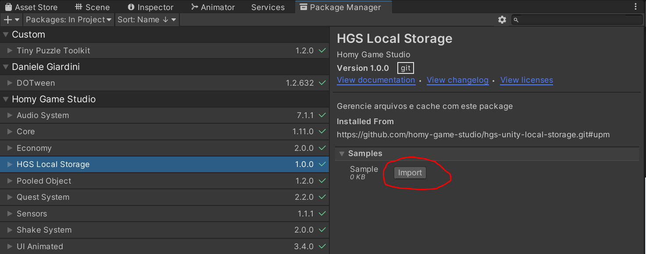Expand the Shake System row arrow
This screenshot has height=254, width=646.
point(10,230)
